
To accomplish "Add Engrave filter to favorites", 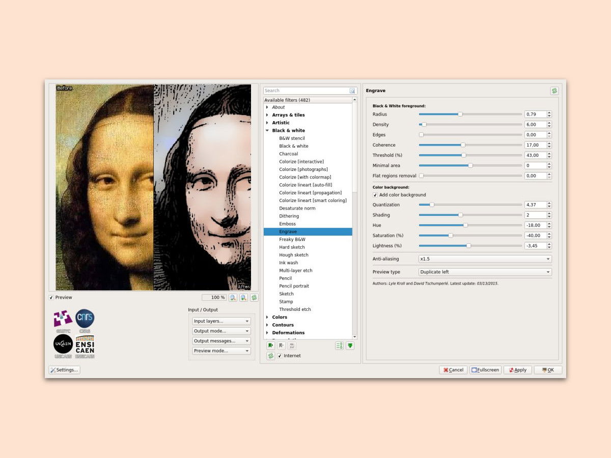I will (x=271, y=346).
